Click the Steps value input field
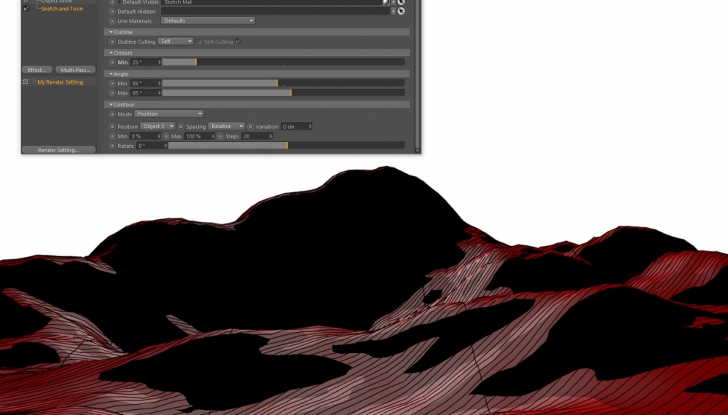This screenshot has width=728, height=415. tap(255, 136)
